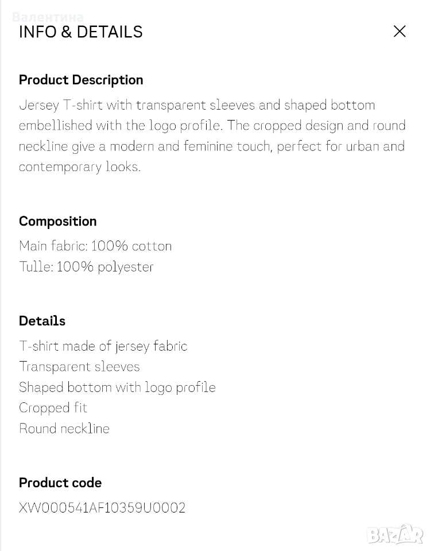The width and height of the screenshot is (430, 551).
Task: Click product code XW000541AF10359U0002
Action: 102,508
